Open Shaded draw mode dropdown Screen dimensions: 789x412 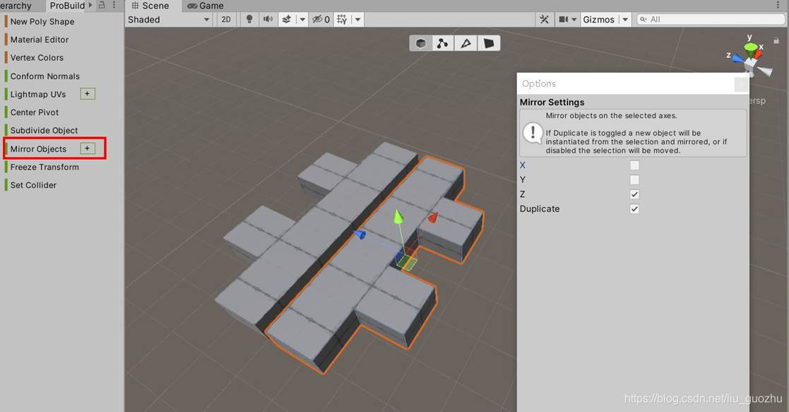tap(169, 20)
